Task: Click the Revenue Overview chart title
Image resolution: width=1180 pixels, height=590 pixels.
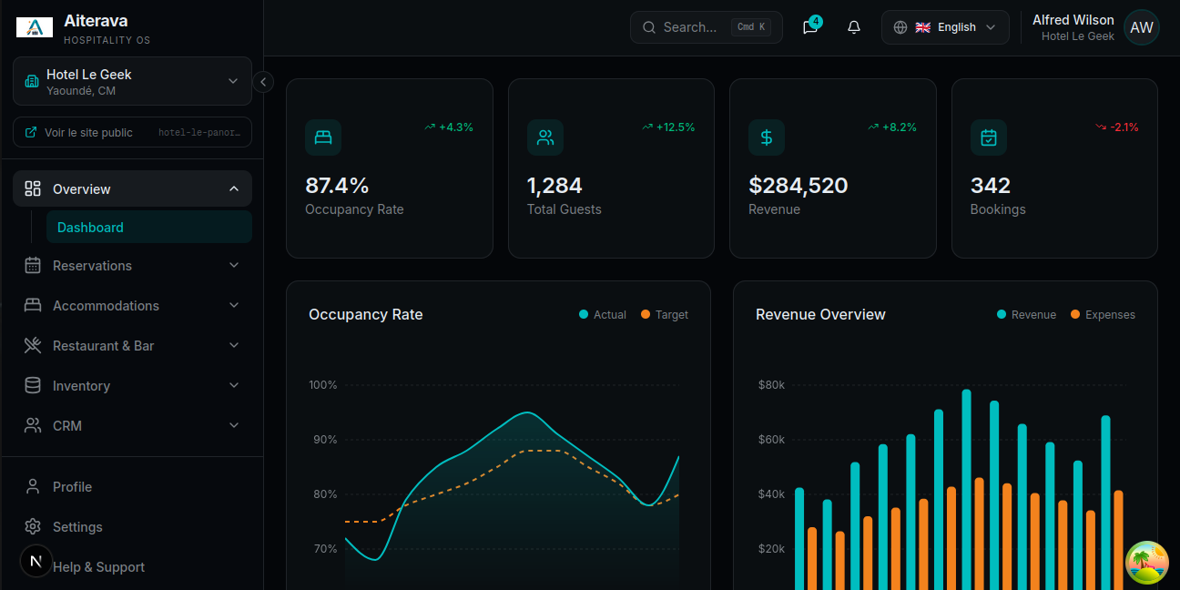Action: (820, 314)
